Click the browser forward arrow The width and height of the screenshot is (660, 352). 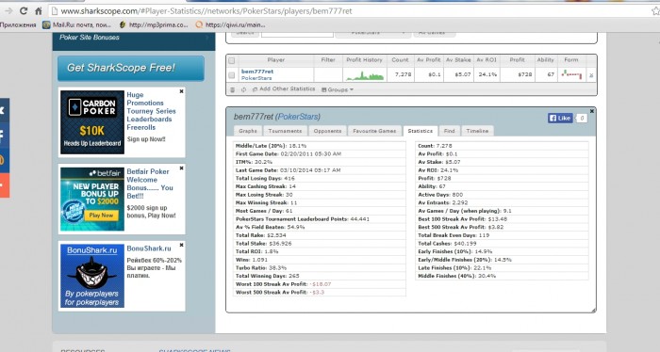pyautogui.click(x=8, y=11)
